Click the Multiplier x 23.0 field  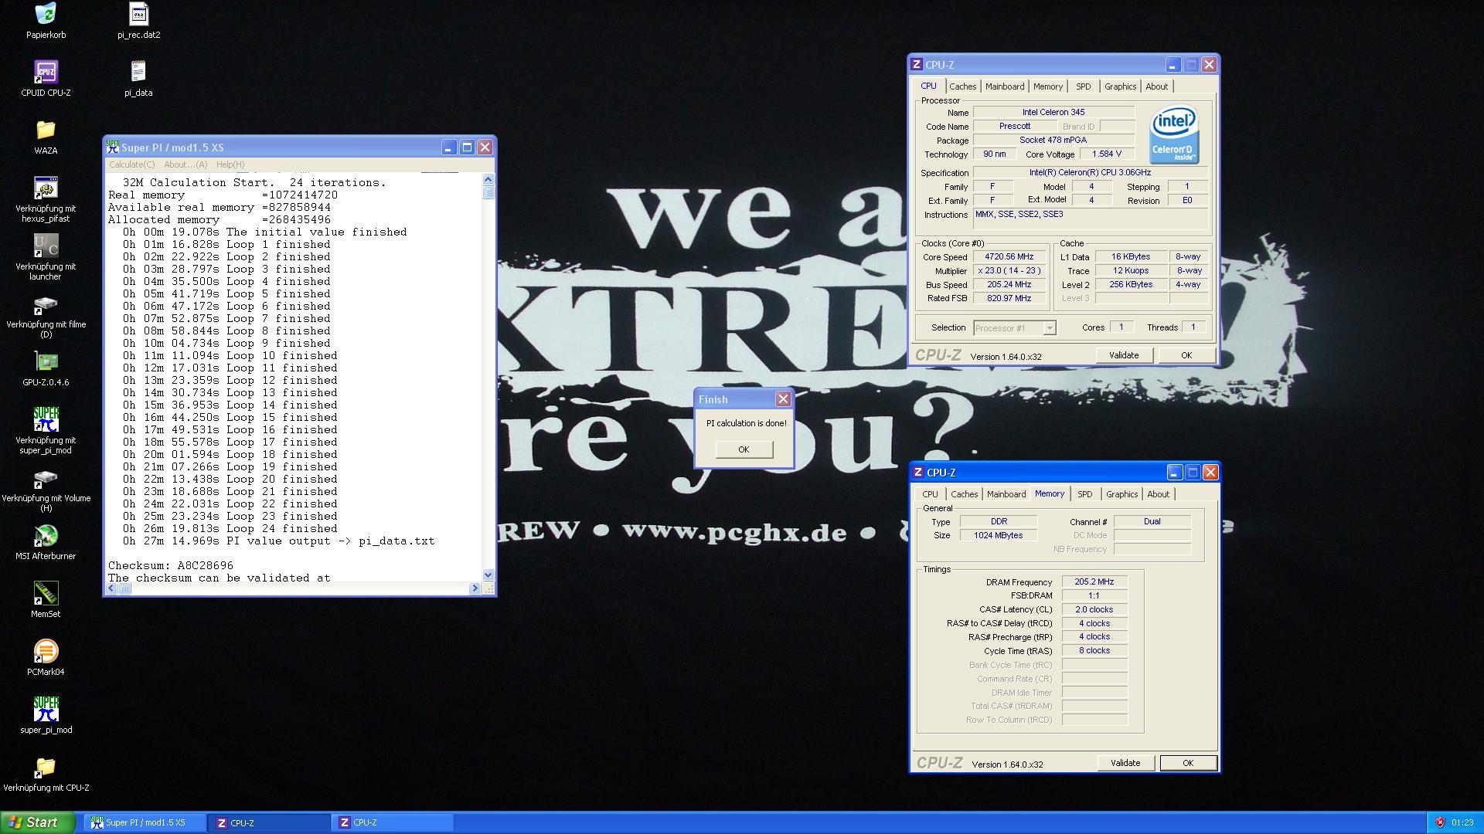1009,271
